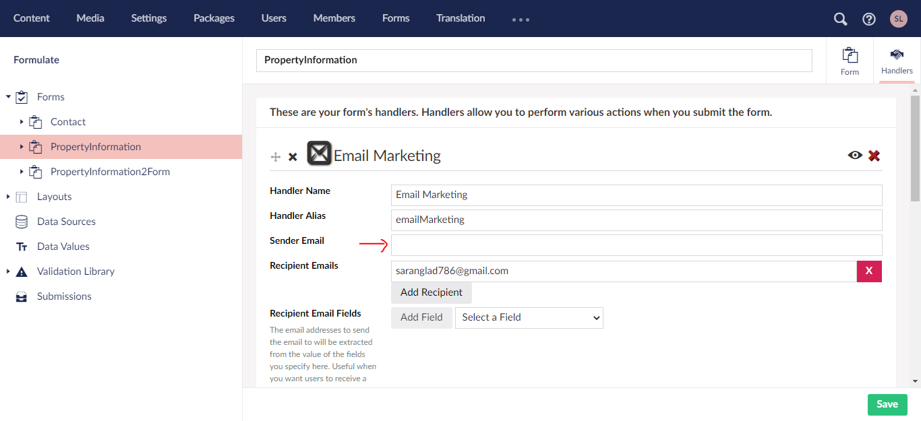Show more sections via ellipsis menu

click(x=521, y=20)
